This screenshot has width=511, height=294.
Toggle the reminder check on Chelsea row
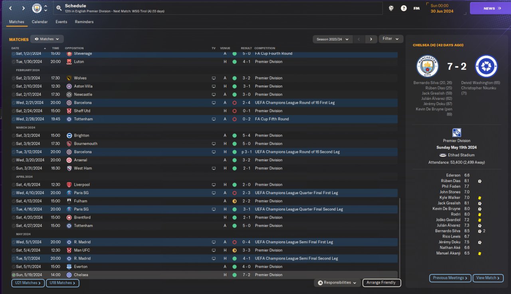14,275
